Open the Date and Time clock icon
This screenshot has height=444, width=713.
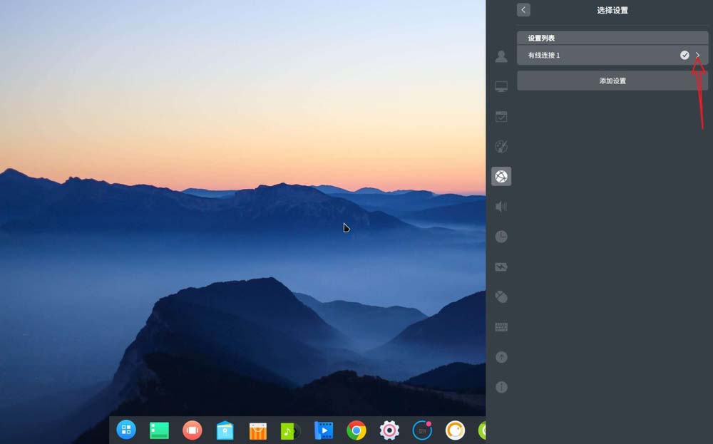501,237
